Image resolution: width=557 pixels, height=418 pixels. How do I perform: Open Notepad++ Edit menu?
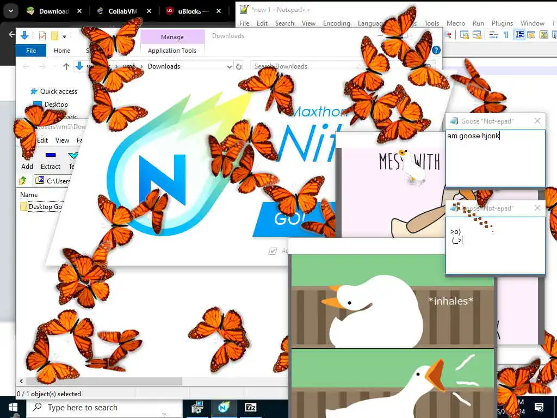(262, 23)
